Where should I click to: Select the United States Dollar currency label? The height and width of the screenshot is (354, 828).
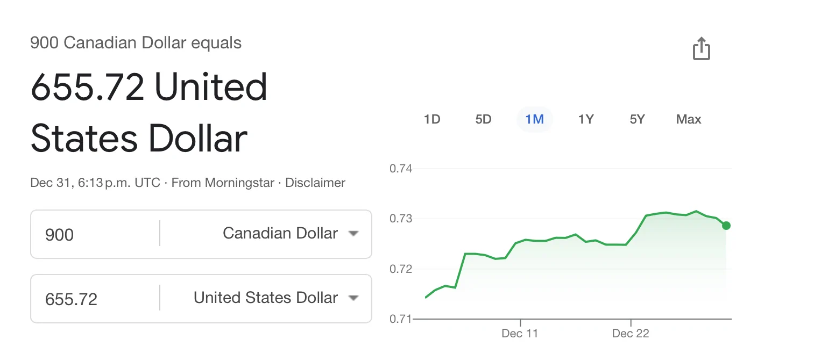pos(266,298)
